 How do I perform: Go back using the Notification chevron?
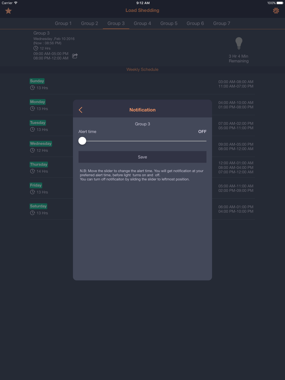81,110
